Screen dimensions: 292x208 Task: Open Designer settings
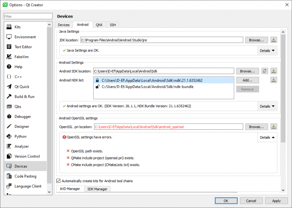25,127
